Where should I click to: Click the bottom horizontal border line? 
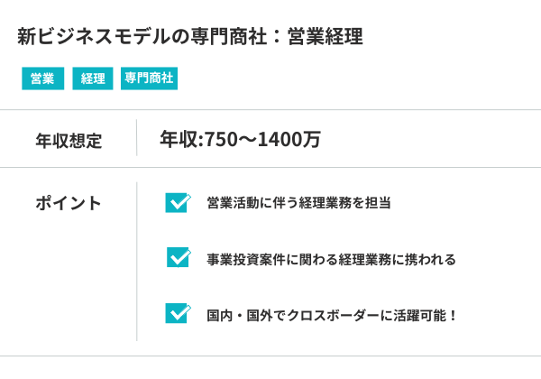coord(270,356)
